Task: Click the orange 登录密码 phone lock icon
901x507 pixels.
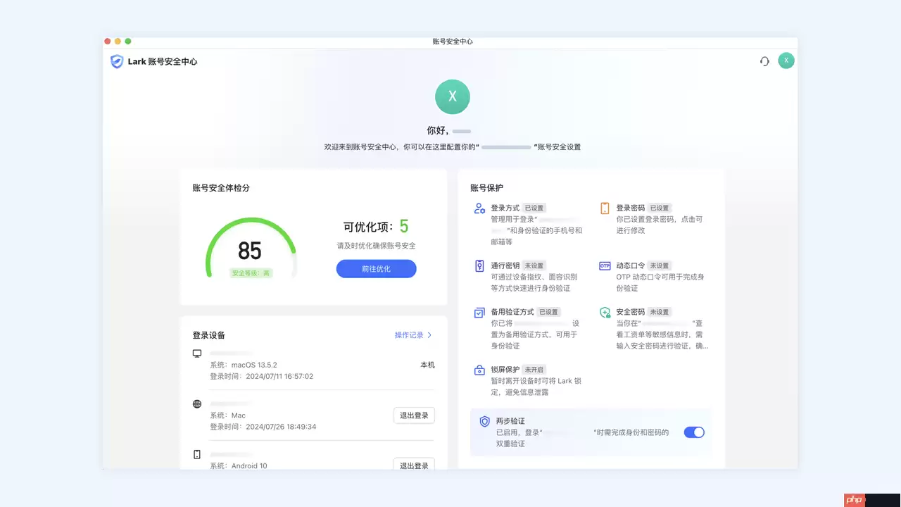Action: click(x=605, y=207)
